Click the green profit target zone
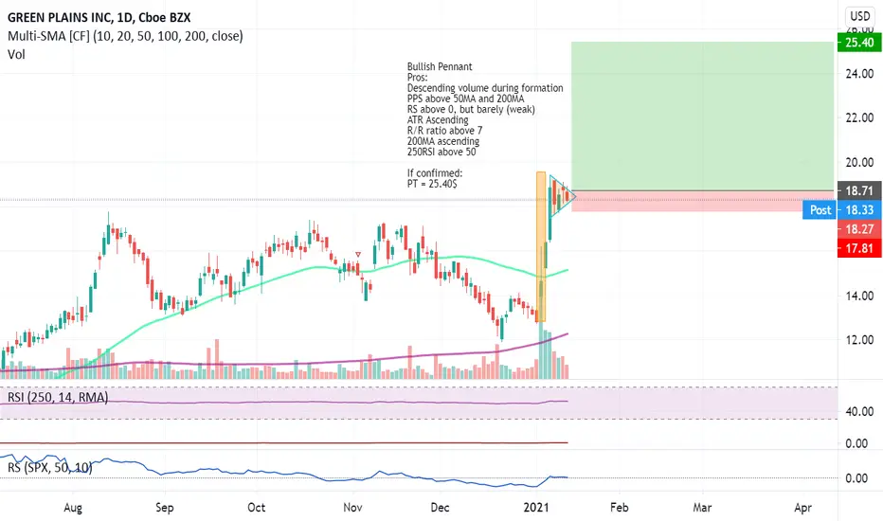 [x=702, y=116]
